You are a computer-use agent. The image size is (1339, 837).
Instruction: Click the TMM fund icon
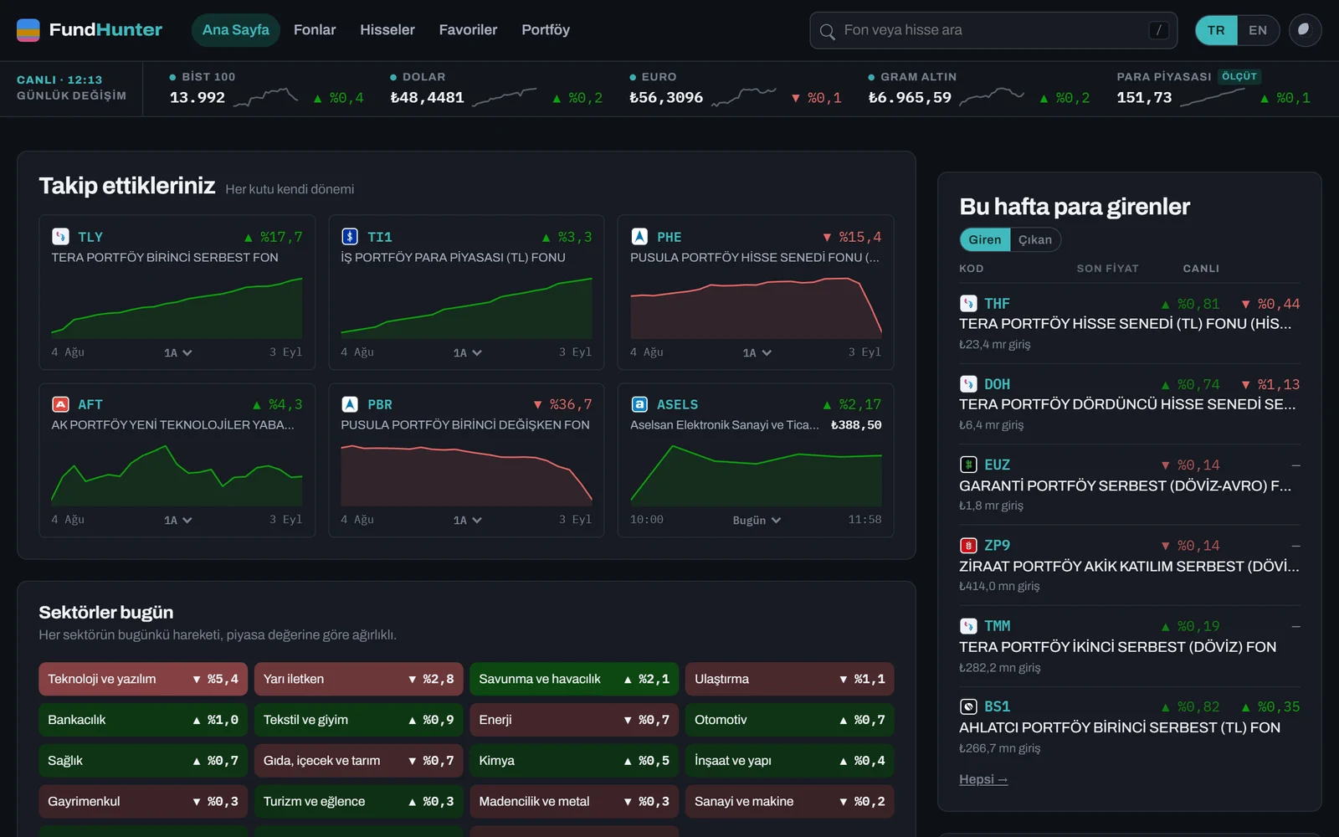[x=968, y=626]
